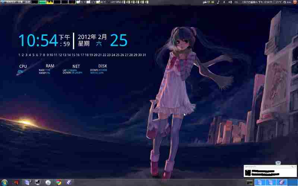Click day 31 in the calendar row
This screenshot has width=298, height=186.
[144, 55]
